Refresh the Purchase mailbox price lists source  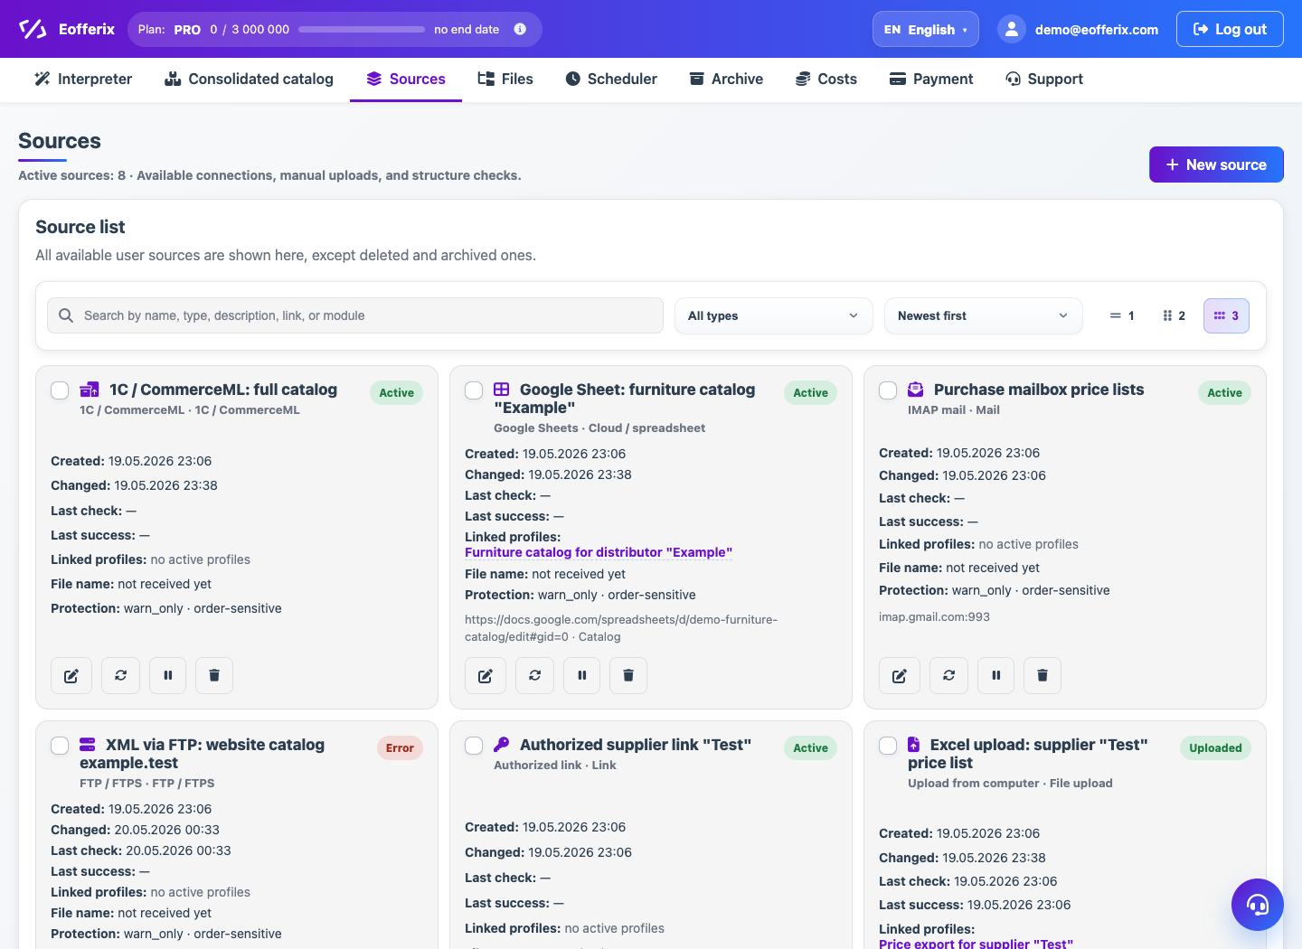(948, 675)
